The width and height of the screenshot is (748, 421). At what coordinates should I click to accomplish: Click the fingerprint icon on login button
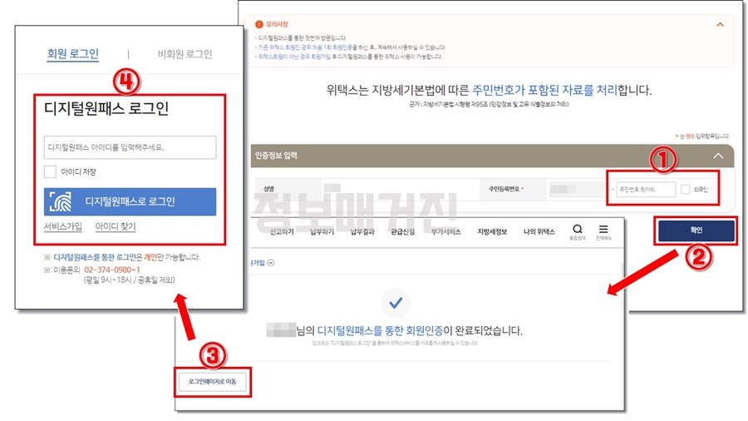pyautogui.click(x=61, y=201)
